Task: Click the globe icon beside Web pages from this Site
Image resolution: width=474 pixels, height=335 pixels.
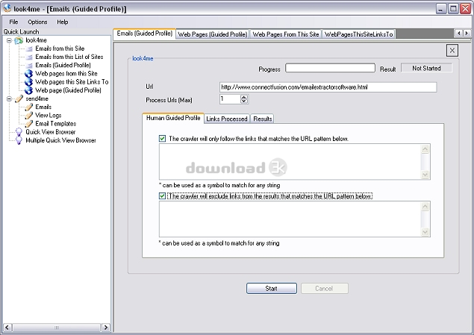Action: pyautogui.click(x=28, y=73)
